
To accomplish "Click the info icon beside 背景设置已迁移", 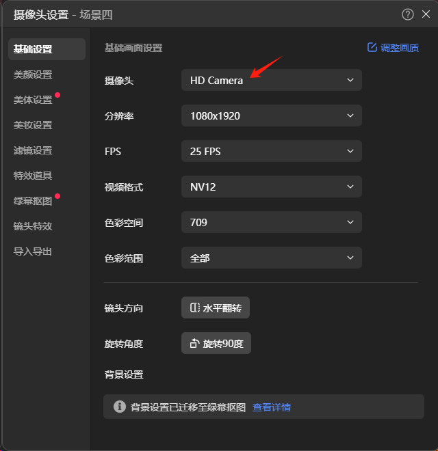I will click(x=120, y=407).
